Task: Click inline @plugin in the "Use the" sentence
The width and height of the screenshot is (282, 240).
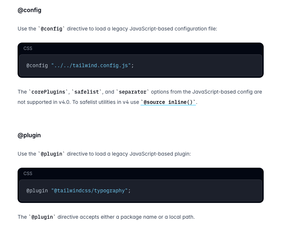Action: (51, 154)
